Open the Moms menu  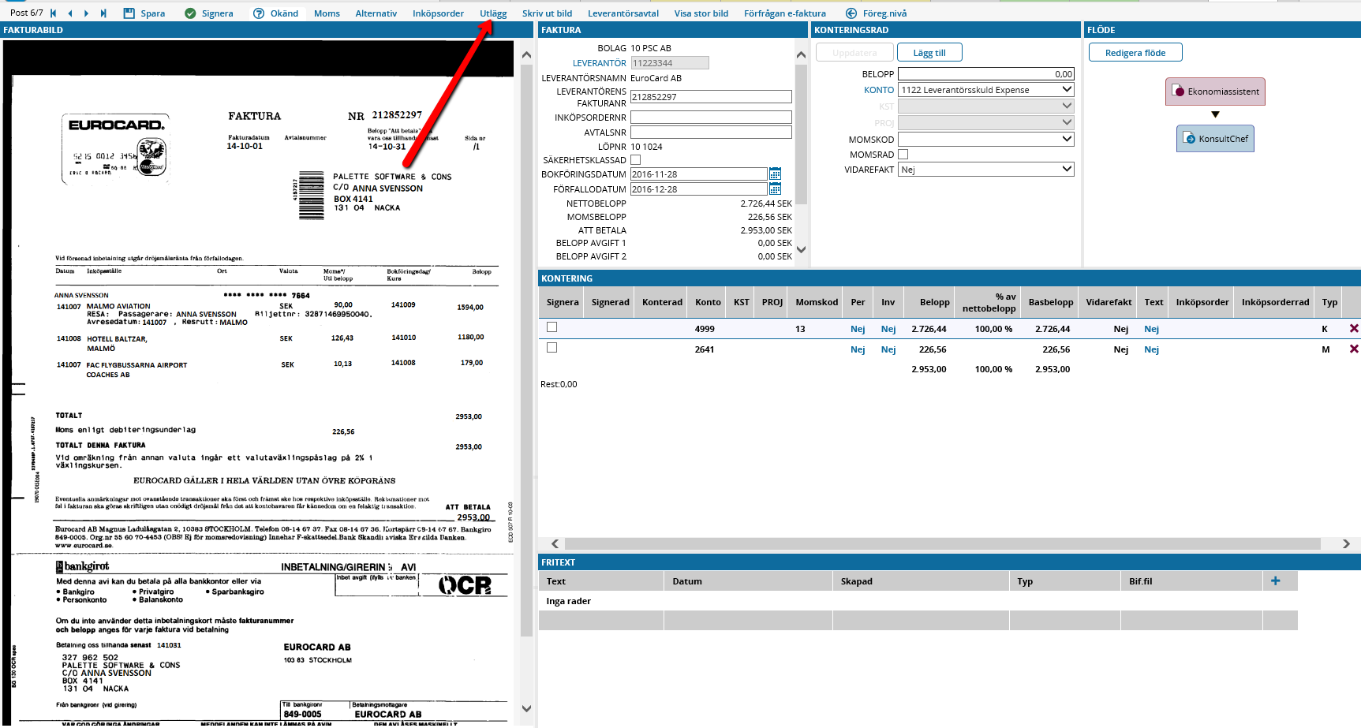click(327, 13)
